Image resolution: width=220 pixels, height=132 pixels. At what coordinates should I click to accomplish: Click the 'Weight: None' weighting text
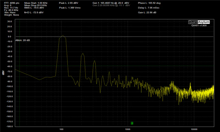pos(12,15)
